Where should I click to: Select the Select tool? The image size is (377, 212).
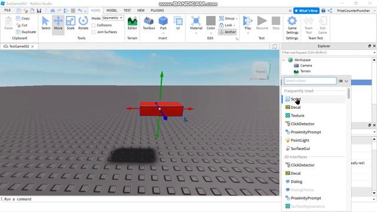click(x=46, y=24)
